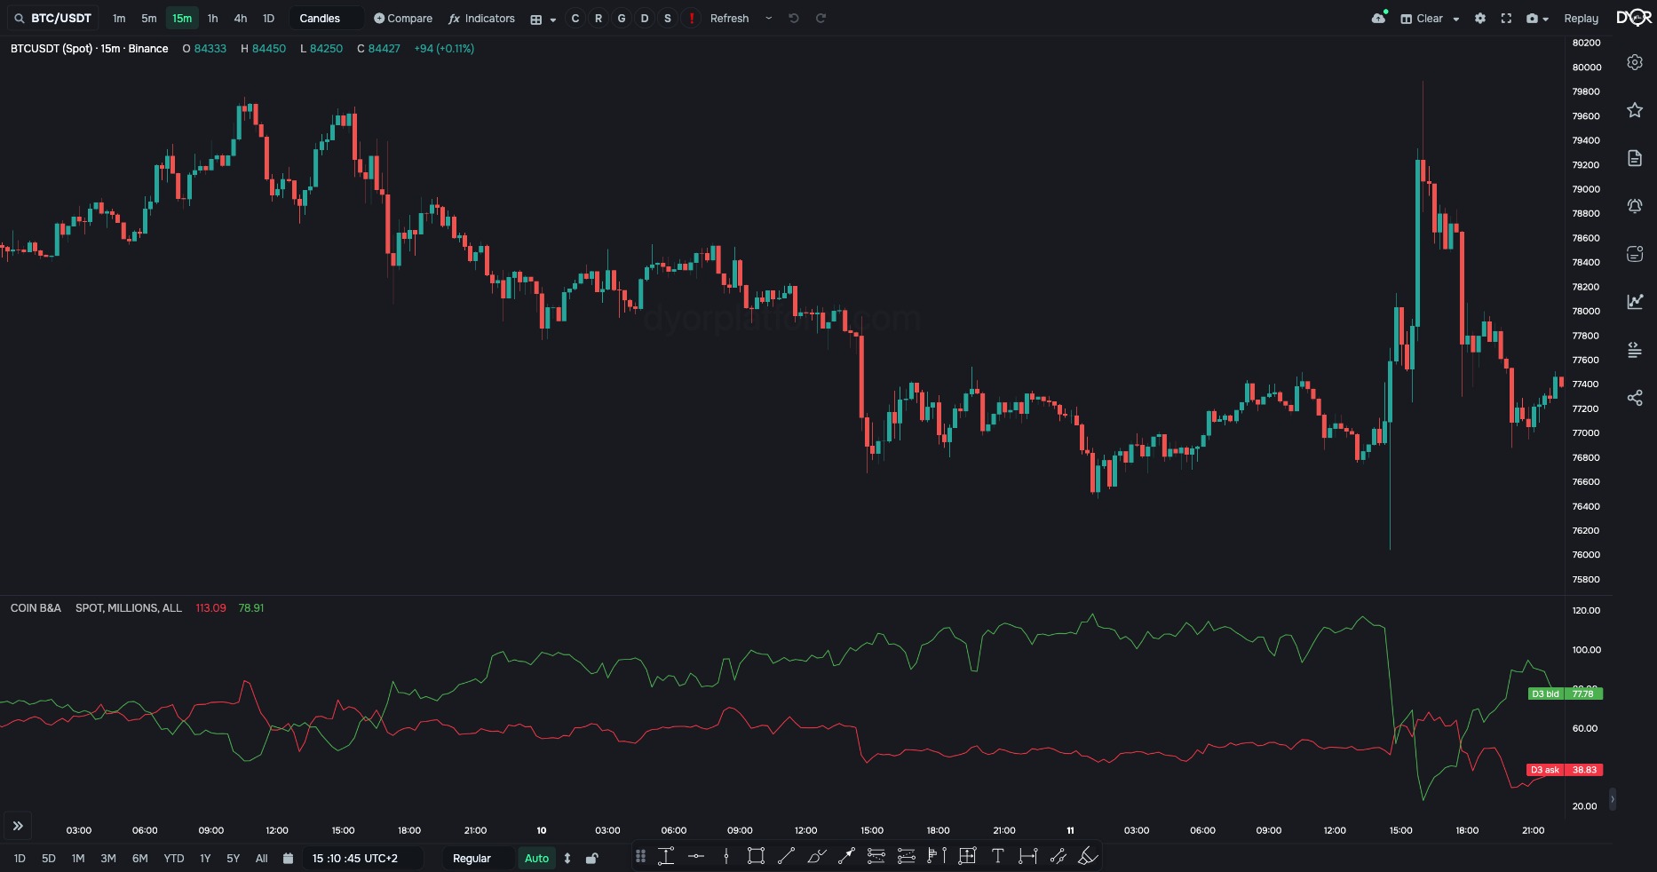Select the eraser tool in drawing bar
1657x872 pixels.
pyautogui.click(x=1088, y=856)
